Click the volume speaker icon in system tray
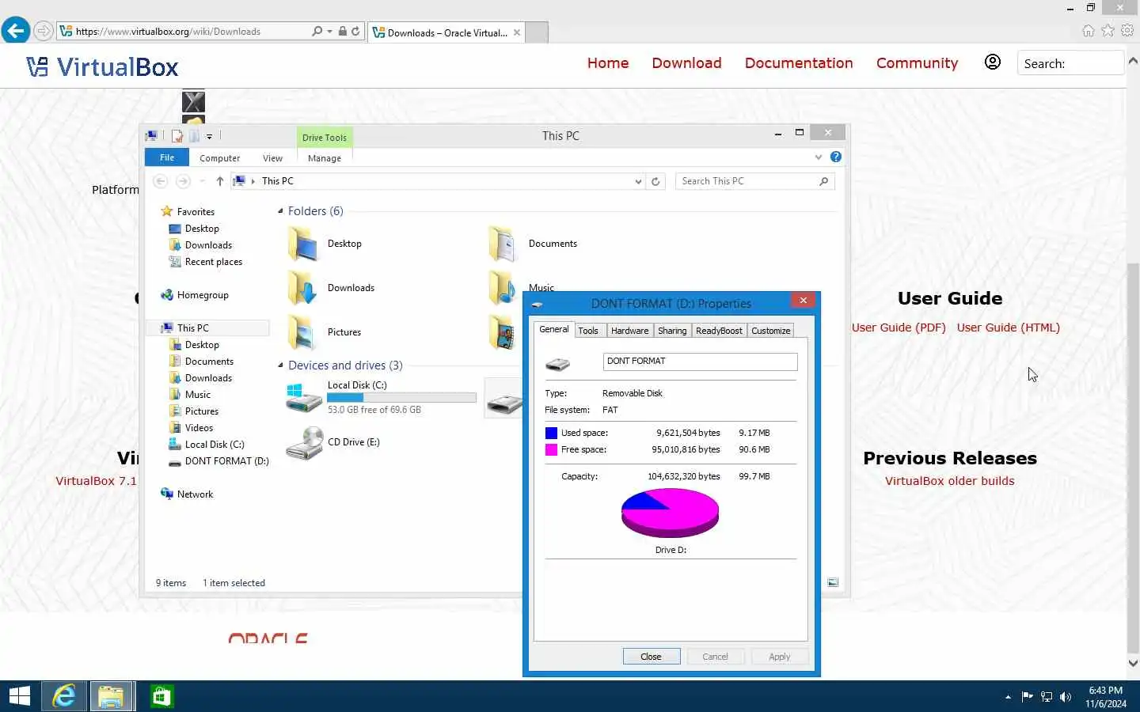 pos(1066,697)
